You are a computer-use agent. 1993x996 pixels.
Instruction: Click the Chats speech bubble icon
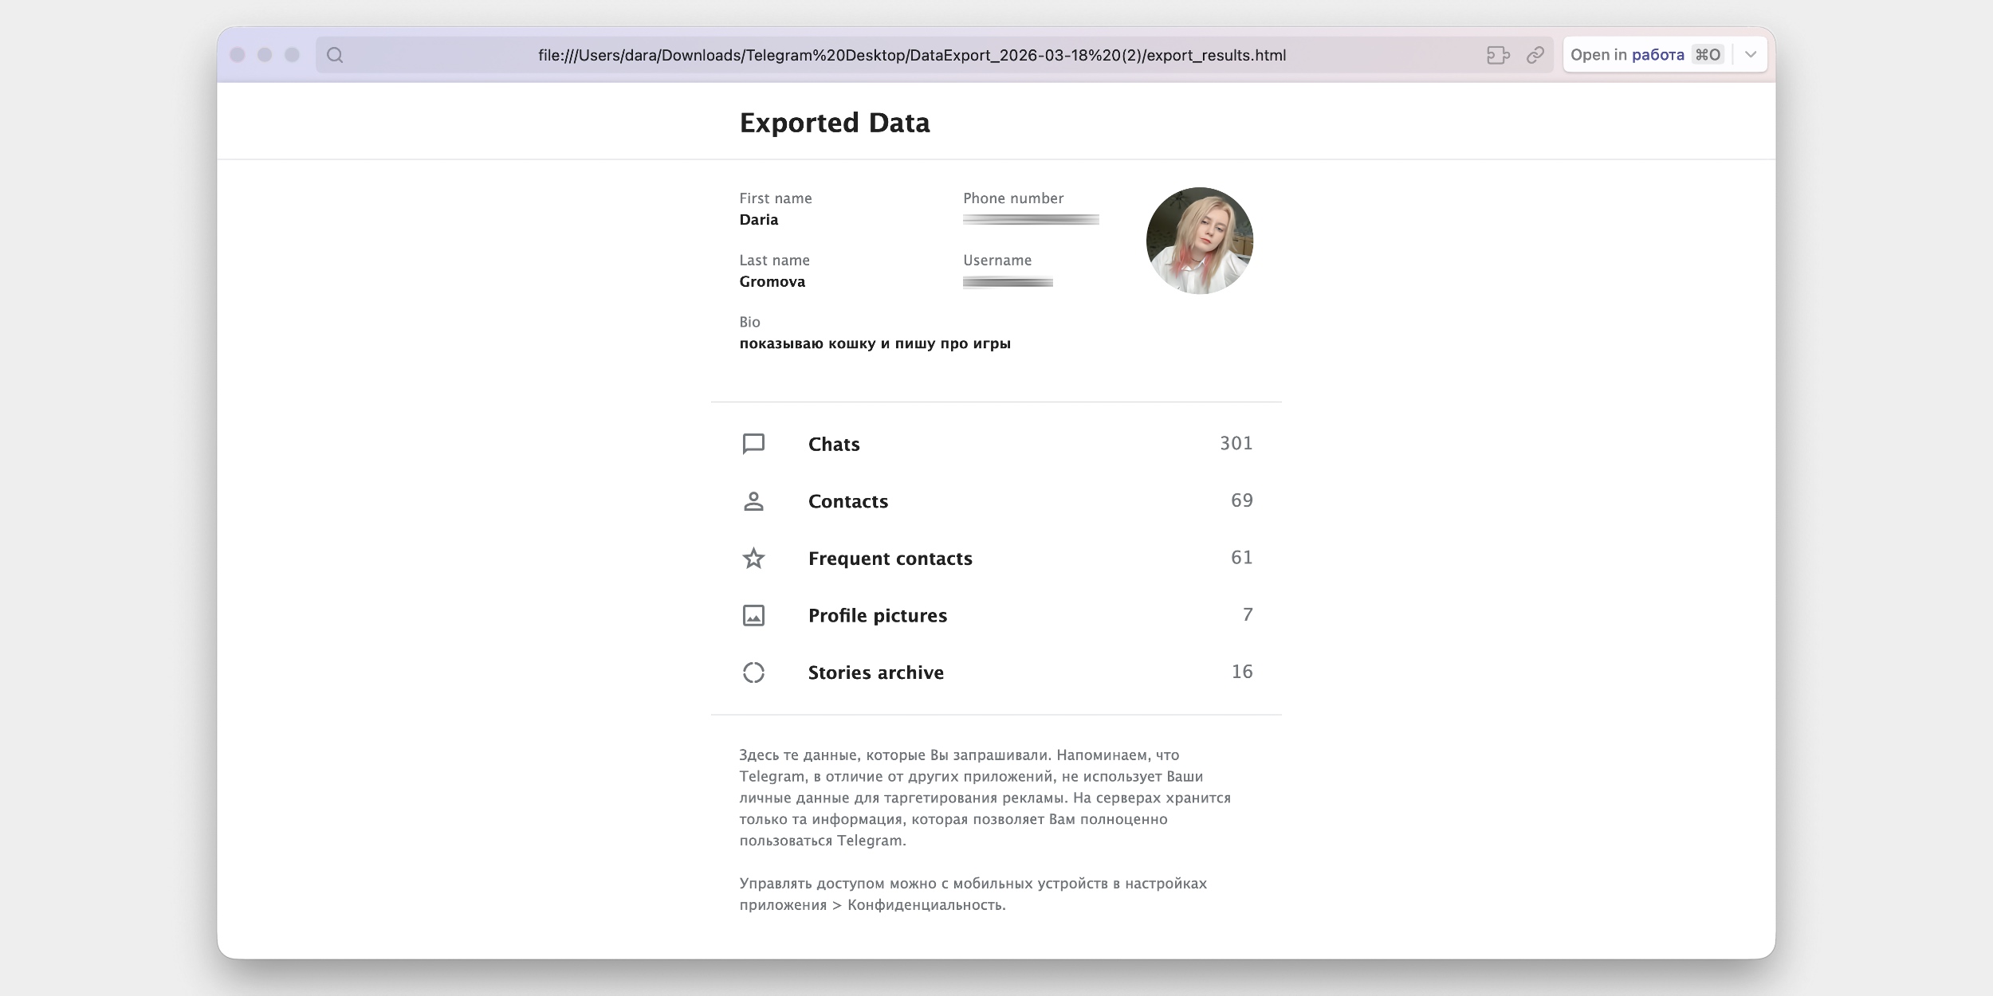(x=753, y=444)
